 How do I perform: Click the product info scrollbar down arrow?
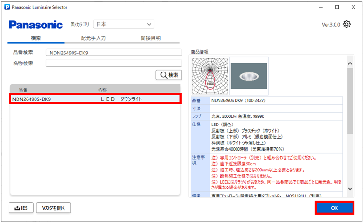coord(350,188)
